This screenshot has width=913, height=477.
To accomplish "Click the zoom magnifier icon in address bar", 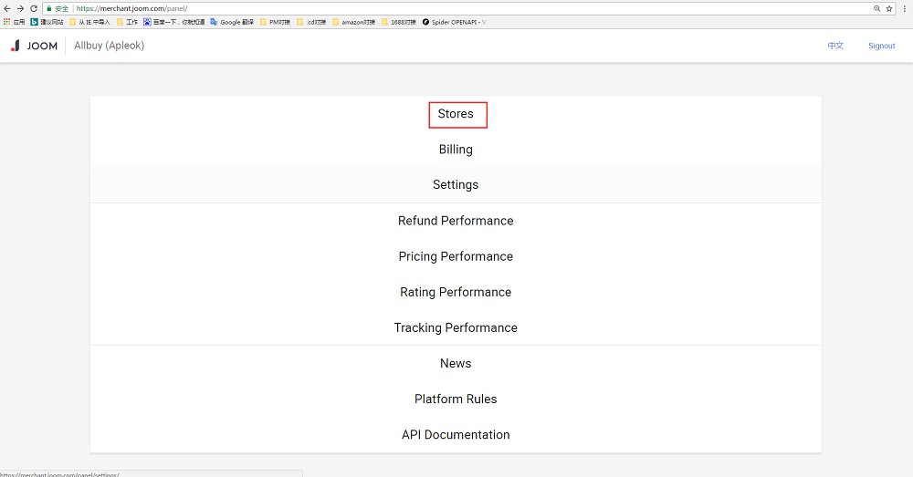I will pos(876,8).
